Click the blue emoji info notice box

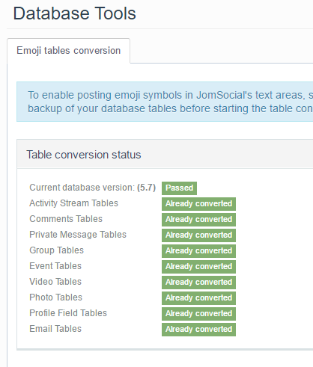pos(165,102)
